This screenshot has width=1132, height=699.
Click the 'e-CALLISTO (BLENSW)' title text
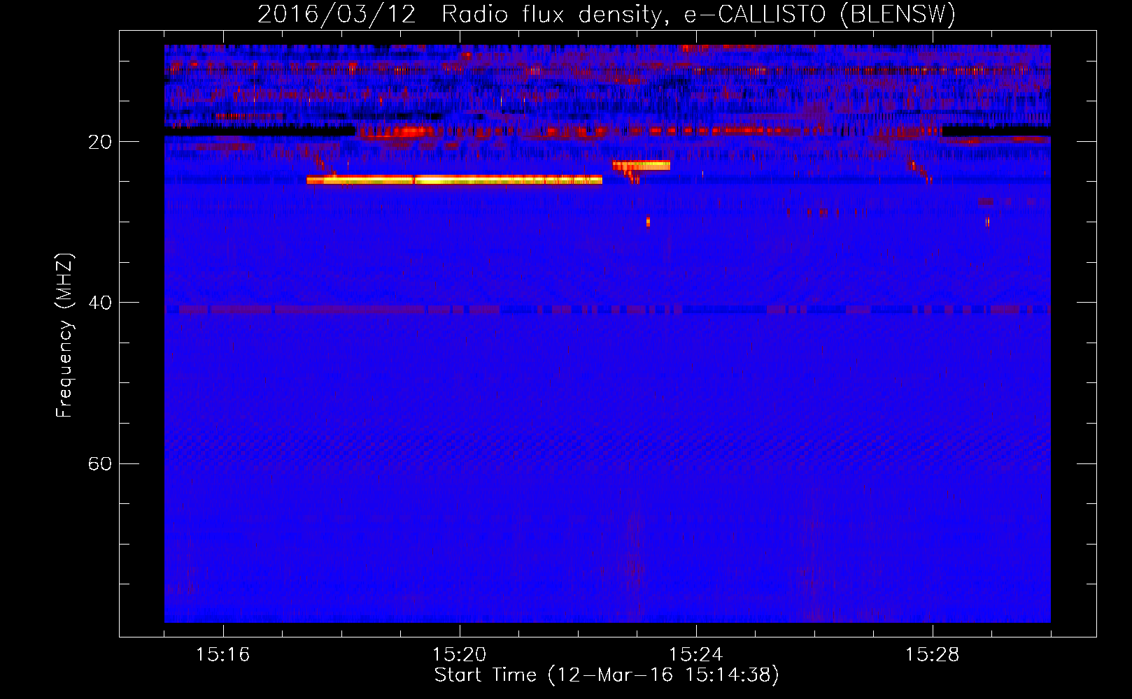pyautogui.click(x=819, y=14)
